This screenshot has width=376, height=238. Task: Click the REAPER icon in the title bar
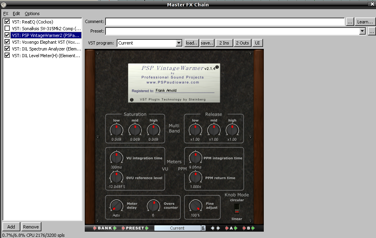[3, 4]
